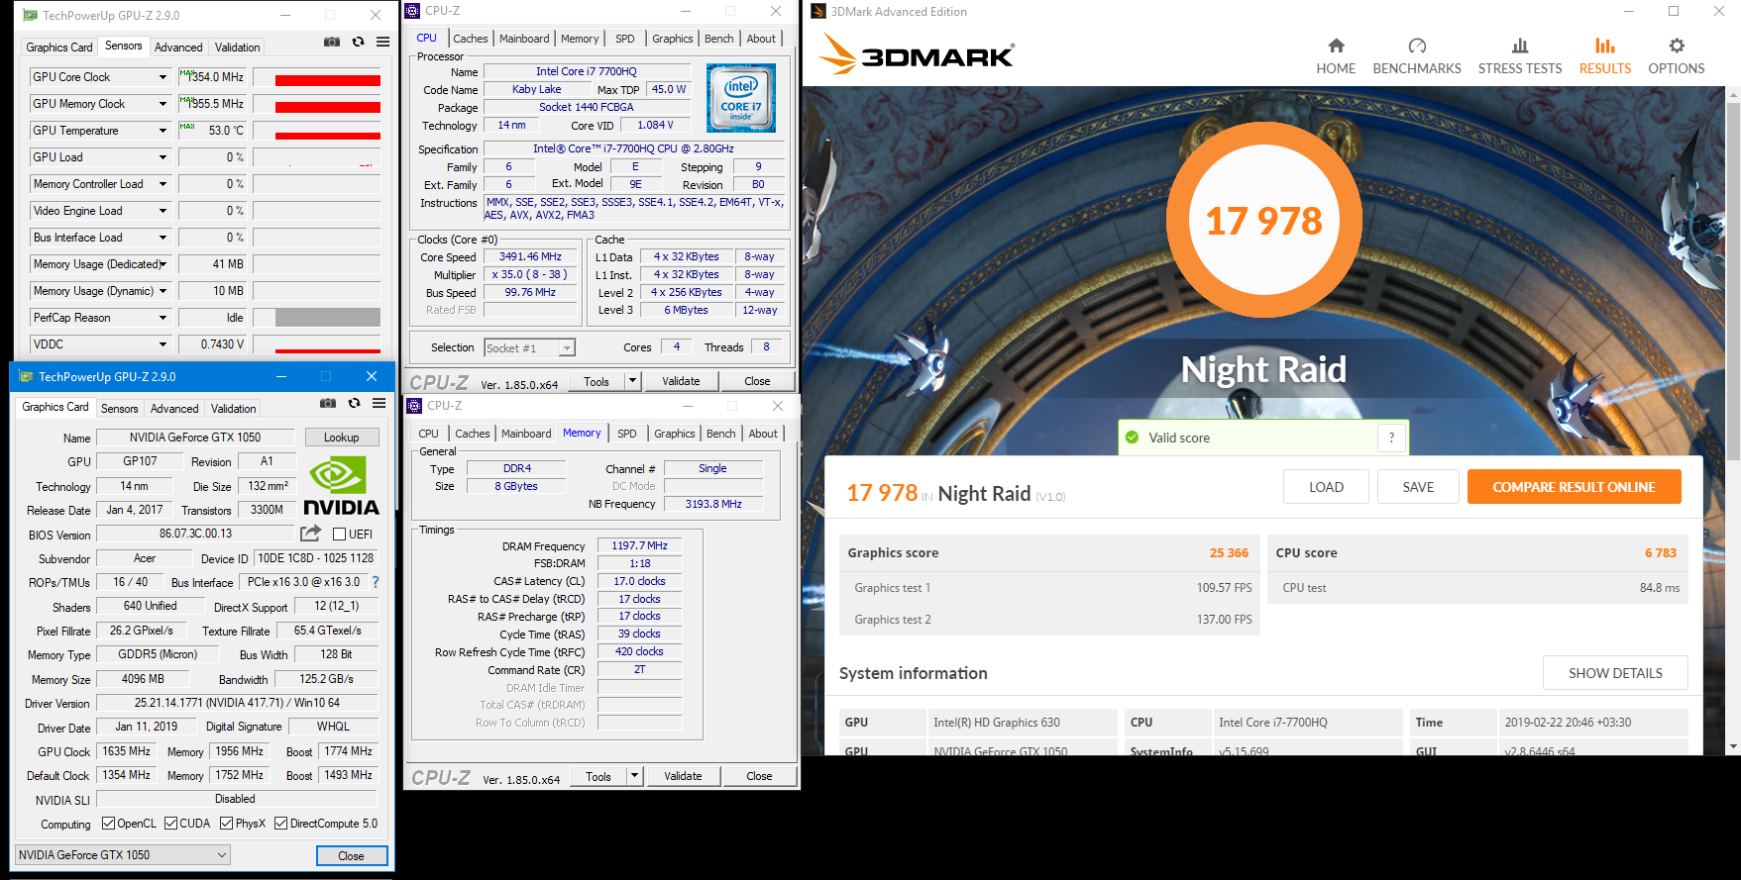Click camera screenshot icon in GPU-Z Sensors window
The image size is (1741, 880).
332,42
